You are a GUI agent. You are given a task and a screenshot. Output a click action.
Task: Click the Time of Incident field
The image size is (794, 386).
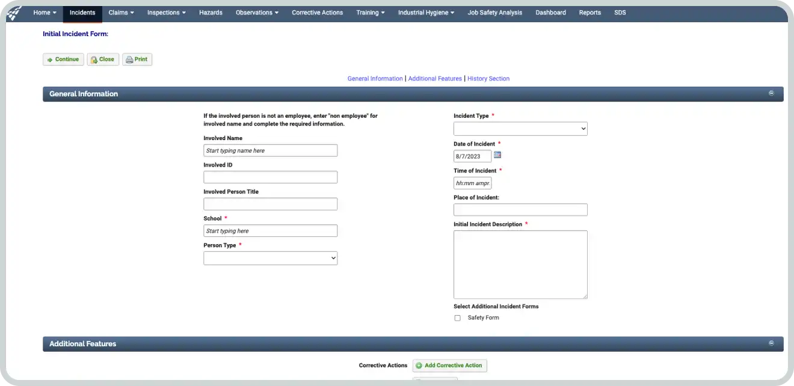tap(472, 183)
